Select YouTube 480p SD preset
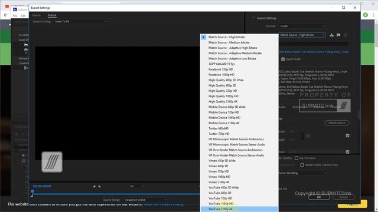 pos(239,193)
